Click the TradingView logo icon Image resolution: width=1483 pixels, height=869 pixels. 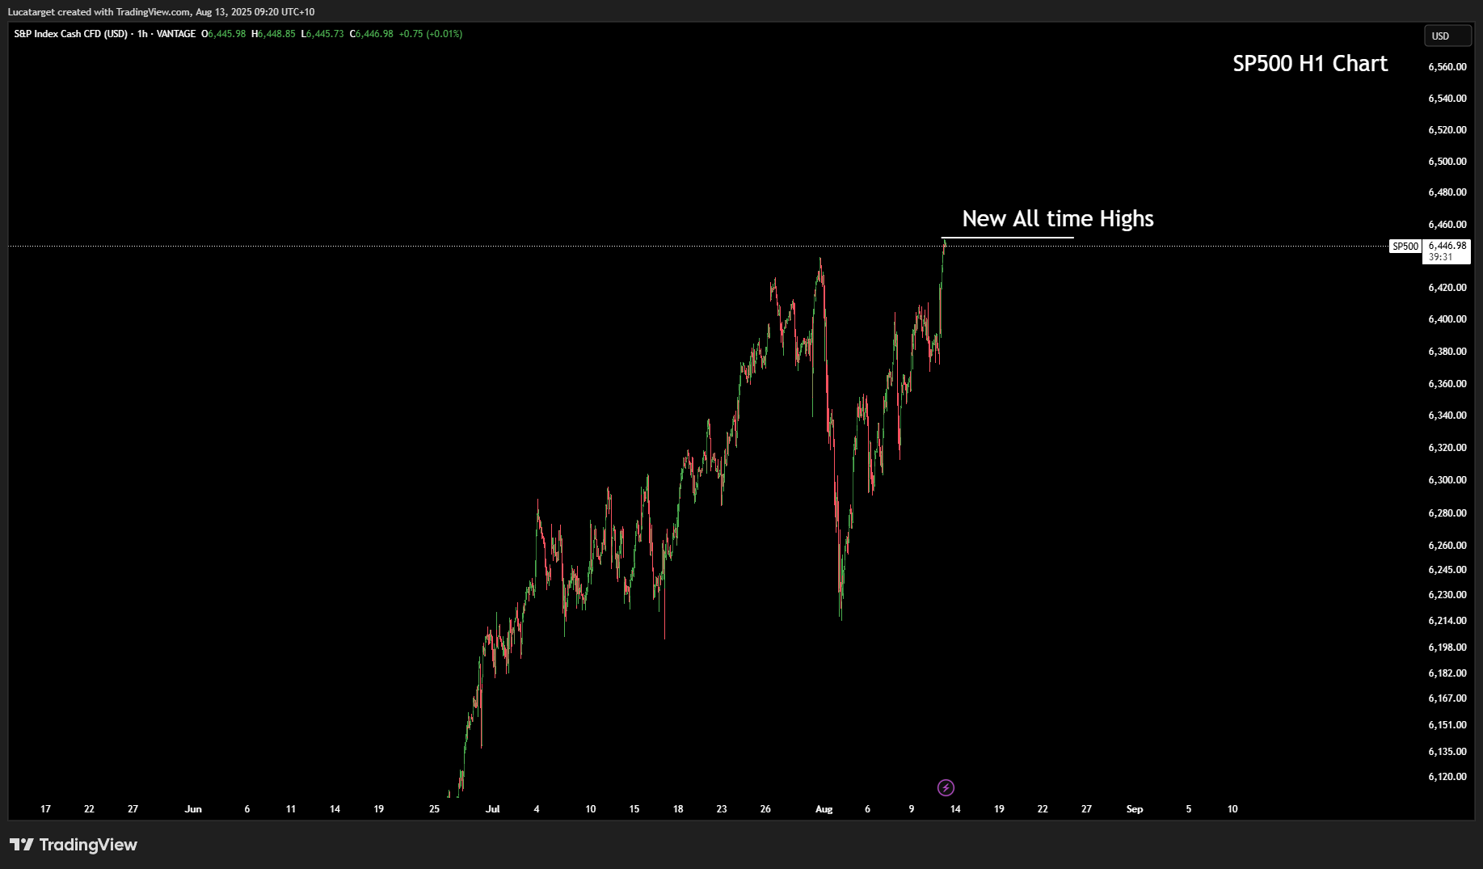pyautogui.click(x=22, y=845)
